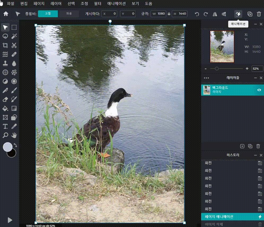Go to the Home screen icon
This screenshot has height=227, width=264.
(6, 14)
